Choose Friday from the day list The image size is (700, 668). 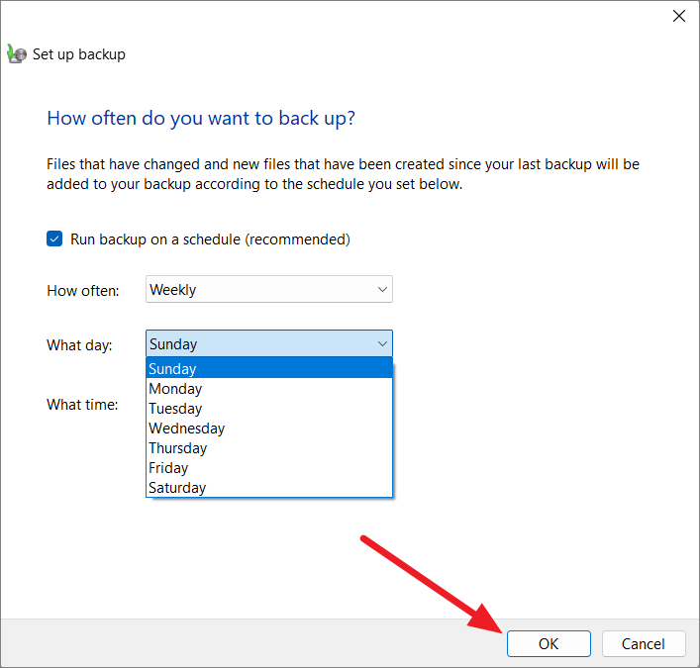coord(269,467)
